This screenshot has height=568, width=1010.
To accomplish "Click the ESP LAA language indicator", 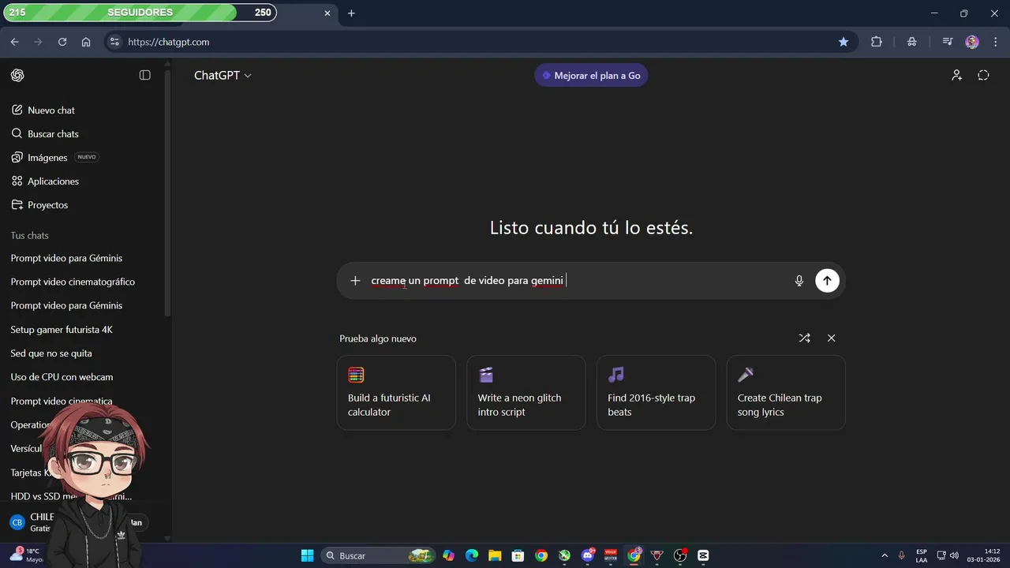I will point(922,555).
